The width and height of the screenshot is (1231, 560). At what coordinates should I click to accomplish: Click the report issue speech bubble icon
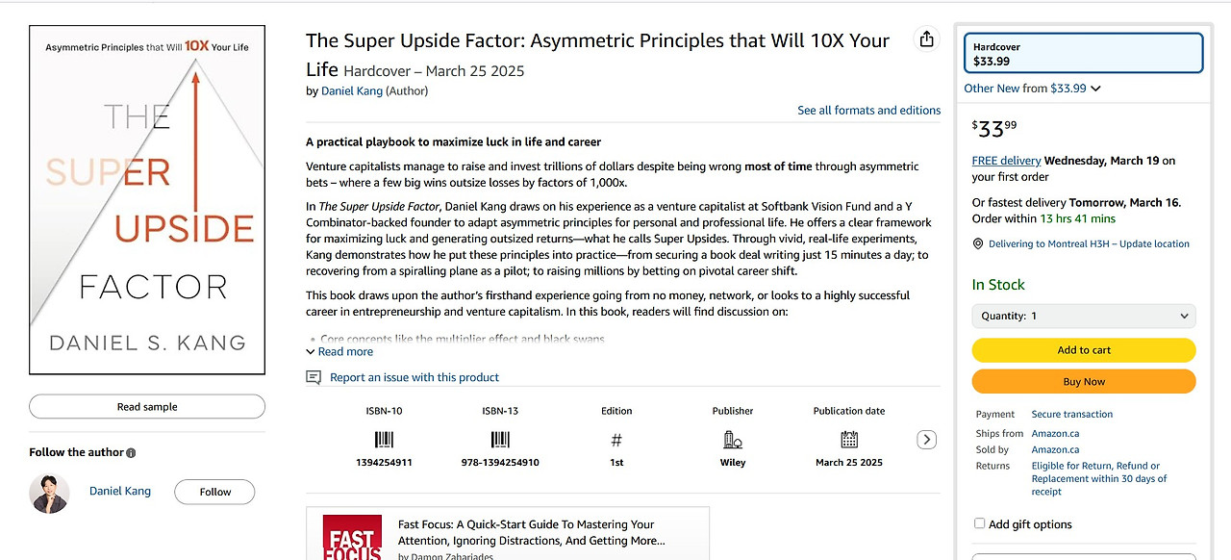coord(314,377)
